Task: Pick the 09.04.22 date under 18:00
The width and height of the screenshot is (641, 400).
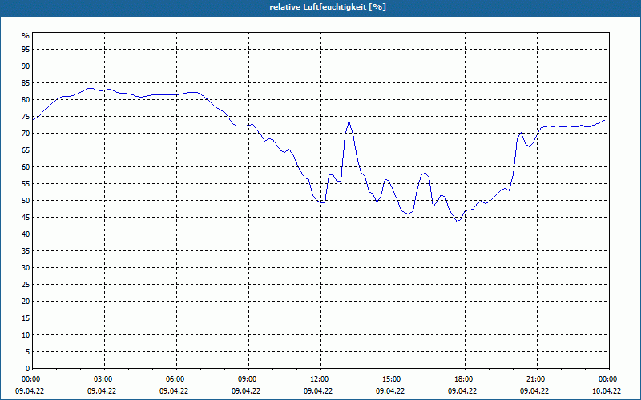Action: tap(462, 391)
